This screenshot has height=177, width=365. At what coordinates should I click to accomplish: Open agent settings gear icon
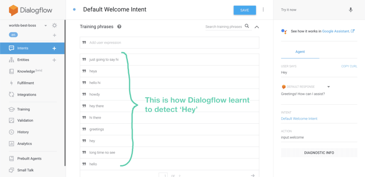point(54,25)
